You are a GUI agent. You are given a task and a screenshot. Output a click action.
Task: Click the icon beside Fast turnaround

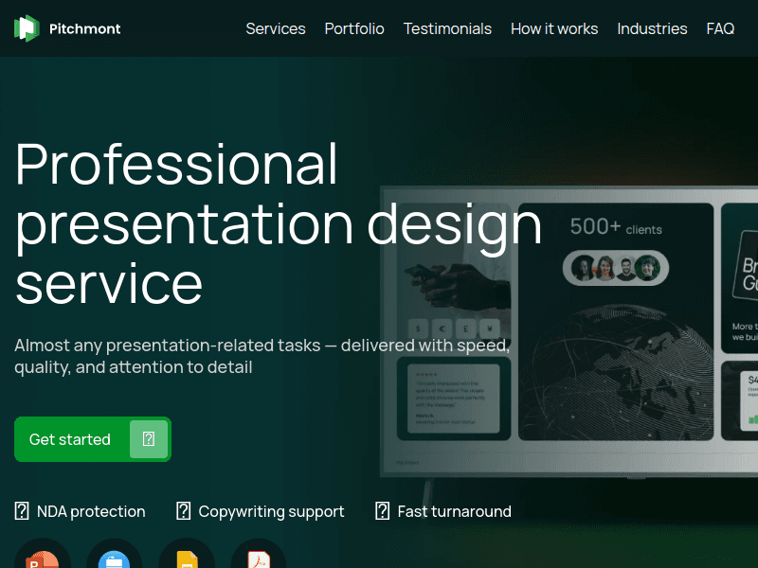click(383, 511)
